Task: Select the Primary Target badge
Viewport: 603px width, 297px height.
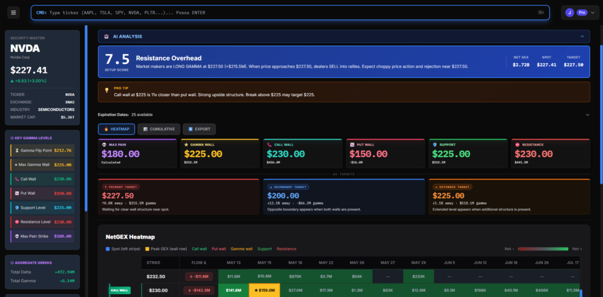Action: [121, 187]
